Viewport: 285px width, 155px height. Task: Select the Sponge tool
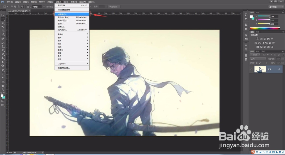(3, 66)
